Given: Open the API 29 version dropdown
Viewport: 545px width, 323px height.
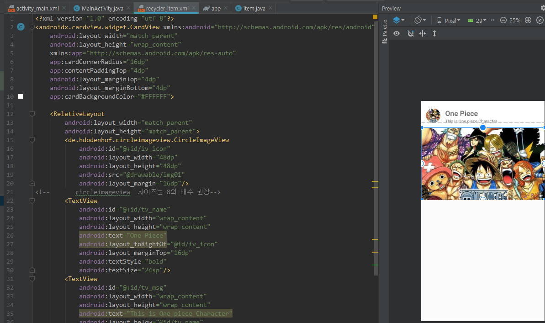Looking at the screenshot, I should [x=477, y=21].
